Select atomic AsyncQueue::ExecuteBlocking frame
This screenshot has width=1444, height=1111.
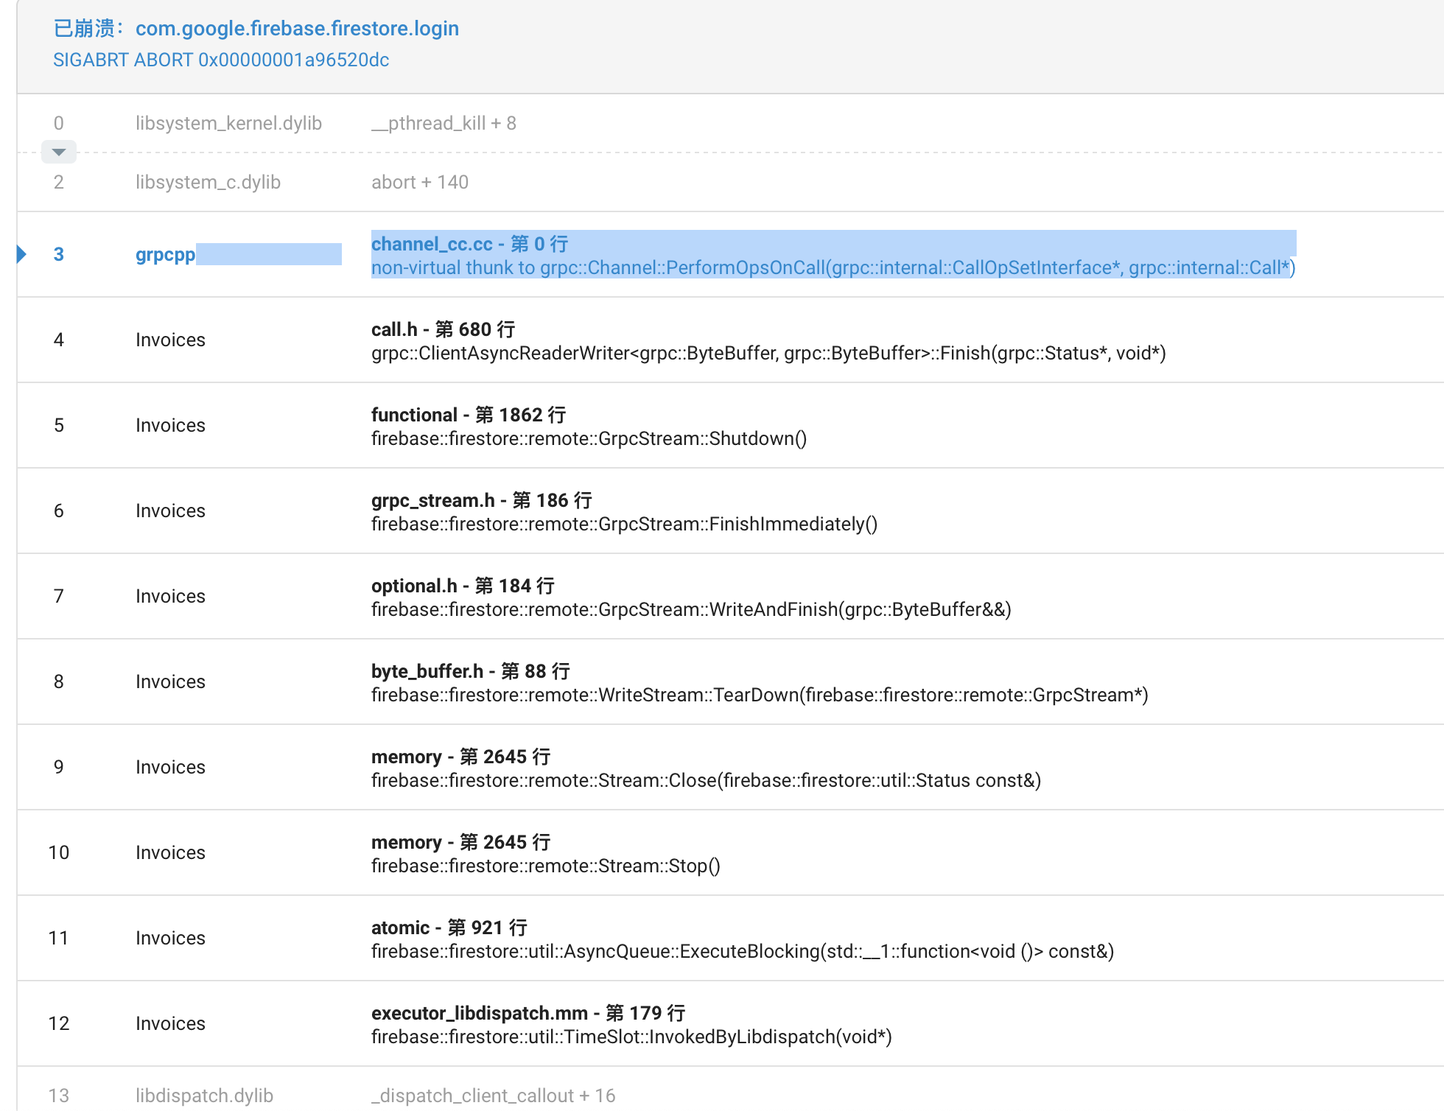tap(742, 951)
